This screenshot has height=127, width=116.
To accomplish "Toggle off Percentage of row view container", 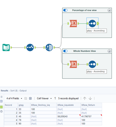I will coord(65,10).
